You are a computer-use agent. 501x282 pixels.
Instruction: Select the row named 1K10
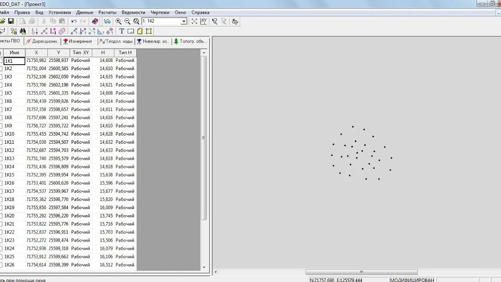coord(68,134)
